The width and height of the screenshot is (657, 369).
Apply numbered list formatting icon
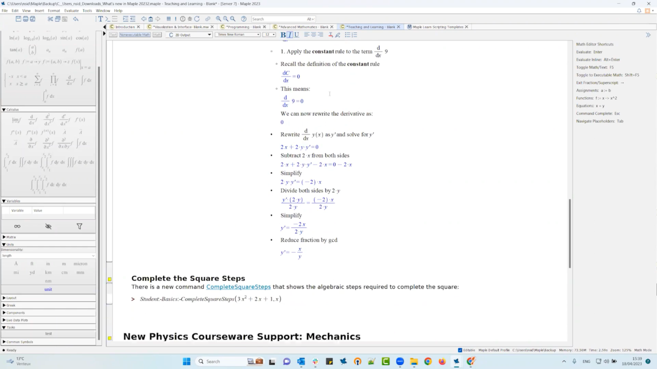tap(354, 34)
